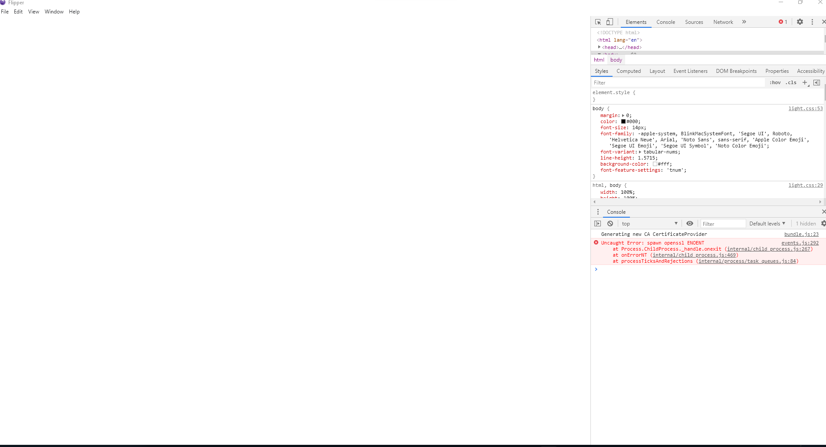Switch to the Computed tab

pyautogui.click(x=629, y=71)
